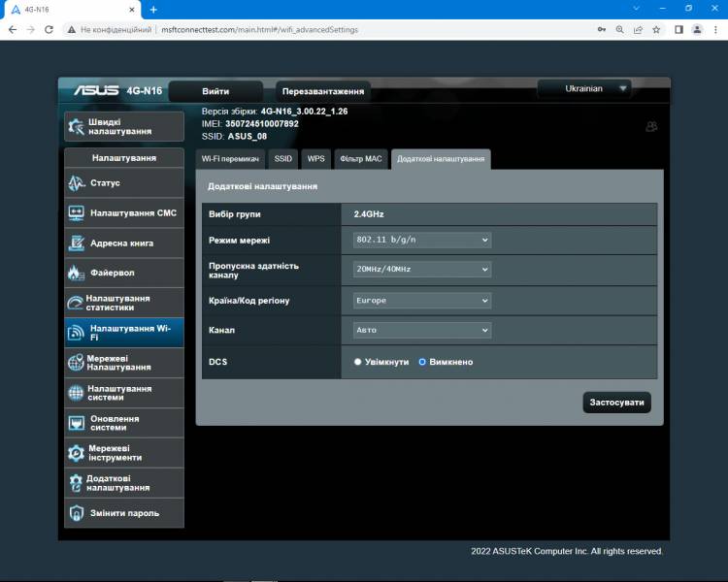Open Налаштування СМС icon
Screen dimensions: 728x582
pyautogui.click(x=76, y=213)
